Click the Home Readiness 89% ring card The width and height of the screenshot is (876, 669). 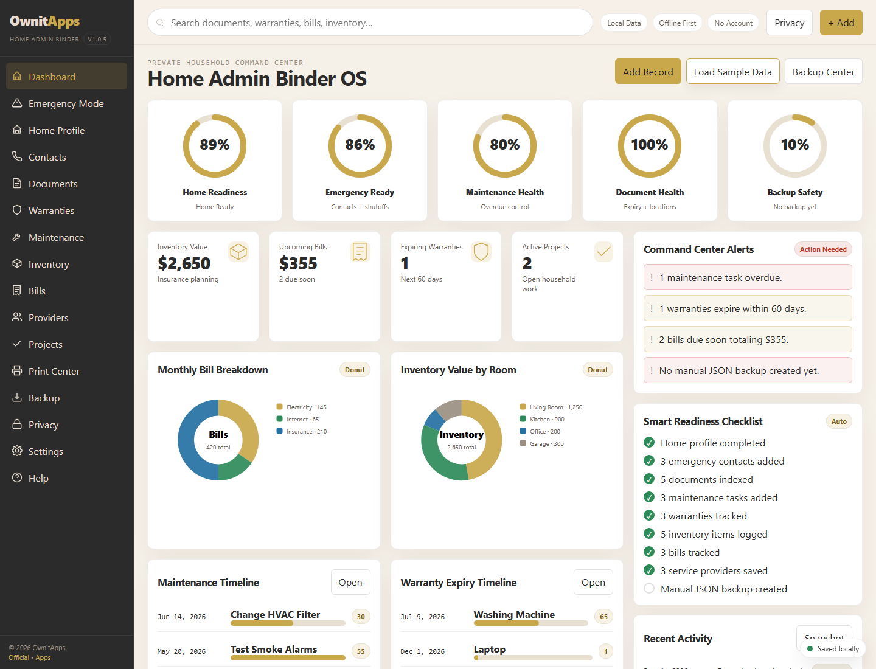coord(215,161)
